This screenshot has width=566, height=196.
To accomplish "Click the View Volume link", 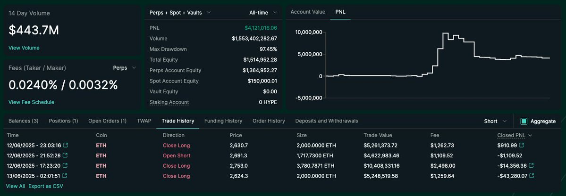I will (x=24, y=48).
